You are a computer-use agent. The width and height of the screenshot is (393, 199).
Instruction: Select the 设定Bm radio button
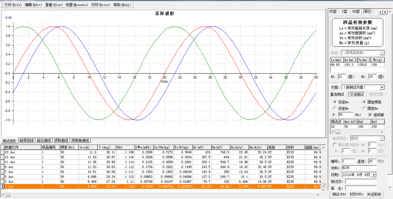click(x=335, y=102)
